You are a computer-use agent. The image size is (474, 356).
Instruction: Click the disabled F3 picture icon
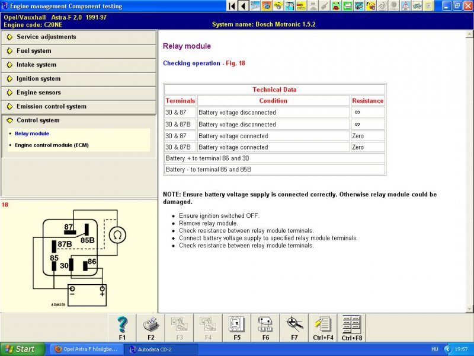(x=180, y=328)
